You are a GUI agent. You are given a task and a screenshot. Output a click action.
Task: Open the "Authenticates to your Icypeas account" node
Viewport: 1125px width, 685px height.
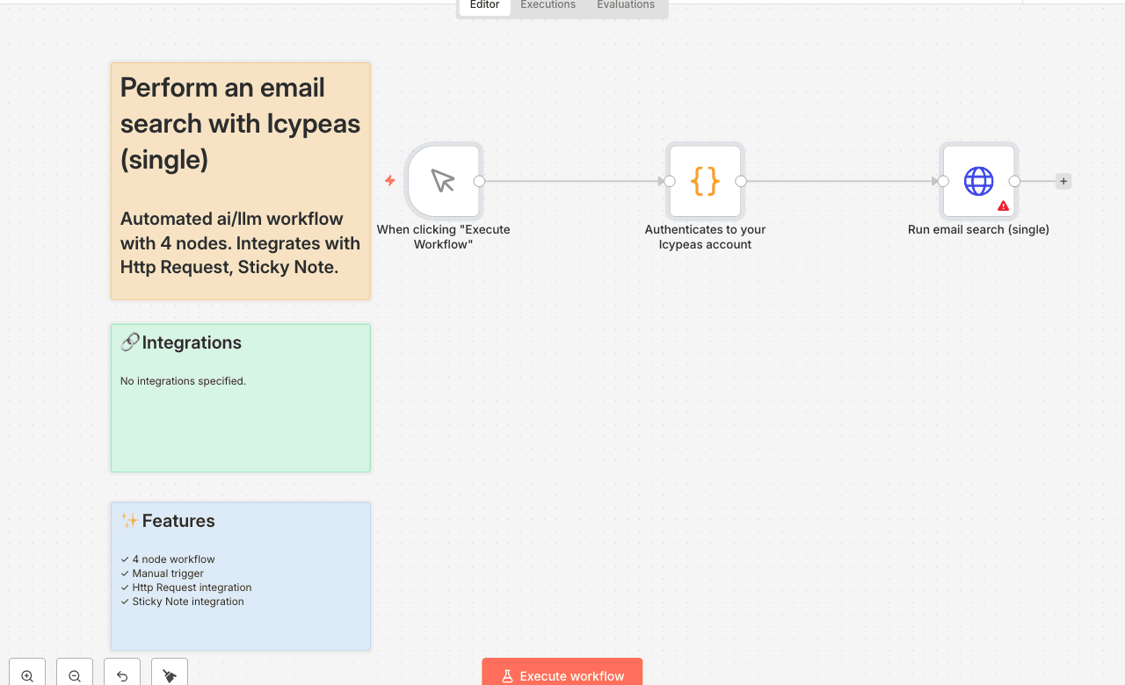point(705,180)
